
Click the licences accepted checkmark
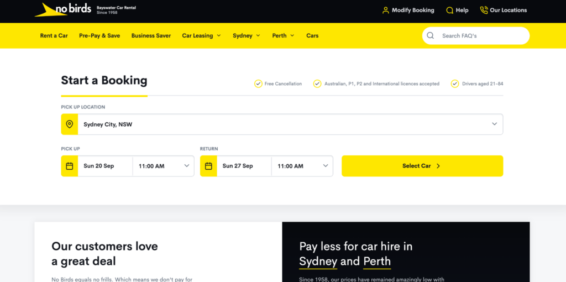tap(317, 83)
